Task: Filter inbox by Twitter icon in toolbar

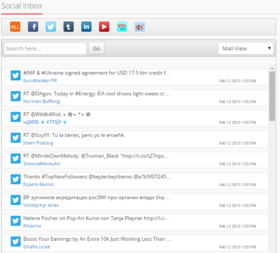Action: pos(51,27)
